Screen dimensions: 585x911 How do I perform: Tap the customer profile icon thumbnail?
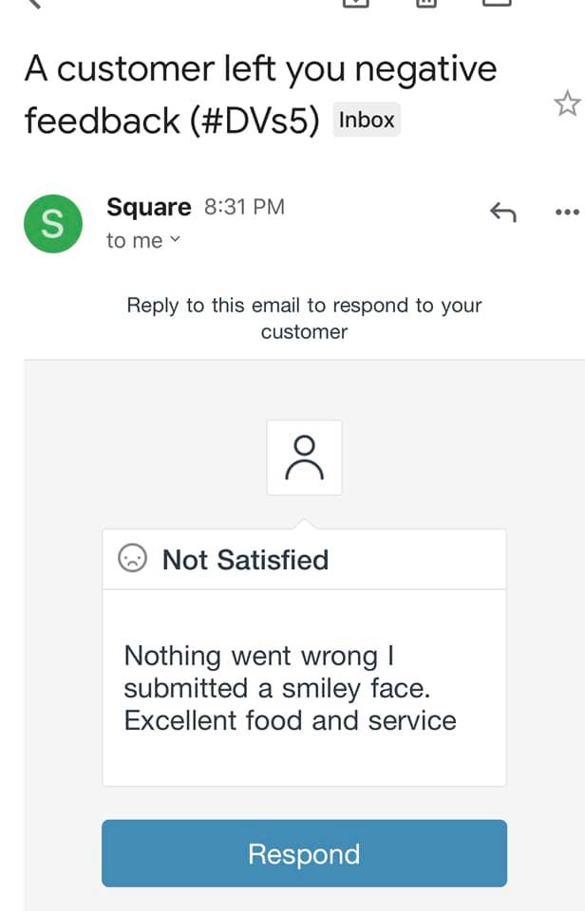tap(304, 457)
